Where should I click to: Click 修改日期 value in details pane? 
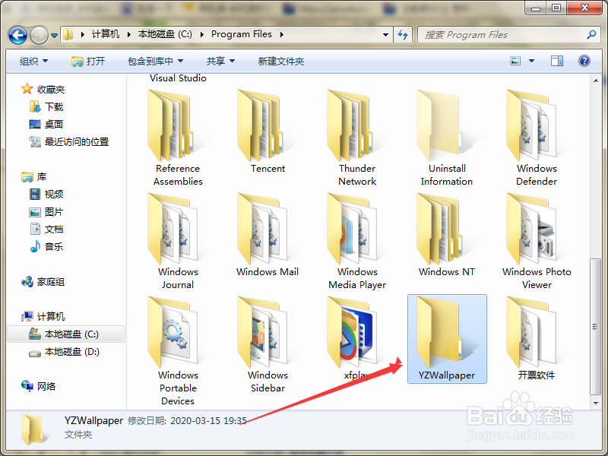208,421
